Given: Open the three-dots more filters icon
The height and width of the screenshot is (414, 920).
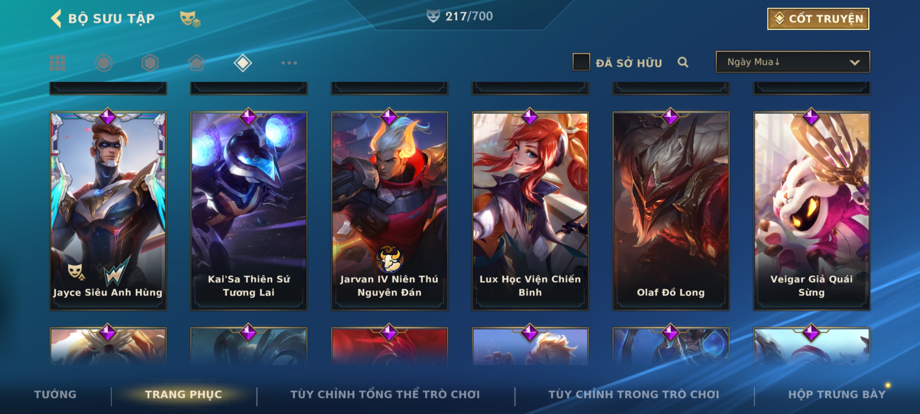Looking at the screenshot, I should pos(289,63).
